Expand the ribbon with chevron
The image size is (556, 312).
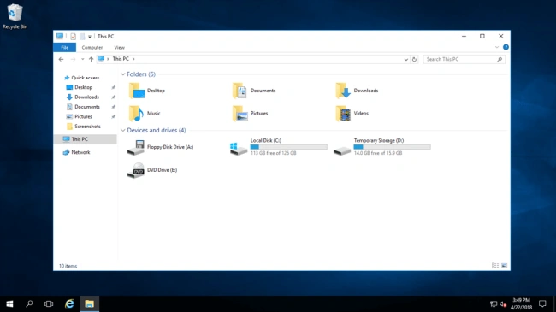click(497, 47)
